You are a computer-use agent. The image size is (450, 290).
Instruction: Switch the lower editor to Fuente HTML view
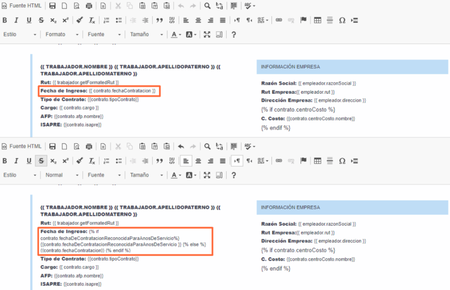[22, 146]
